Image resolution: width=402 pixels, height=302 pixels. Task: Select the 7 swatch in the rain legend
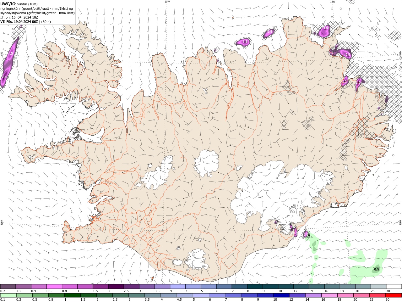click(x=233, y=295)
